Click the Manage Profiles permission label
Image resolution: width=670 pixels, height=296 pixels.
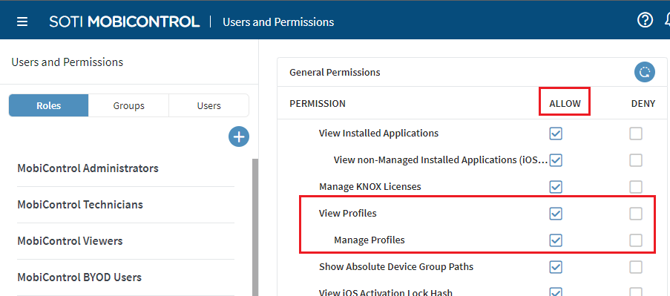click(x=370, y=240)
